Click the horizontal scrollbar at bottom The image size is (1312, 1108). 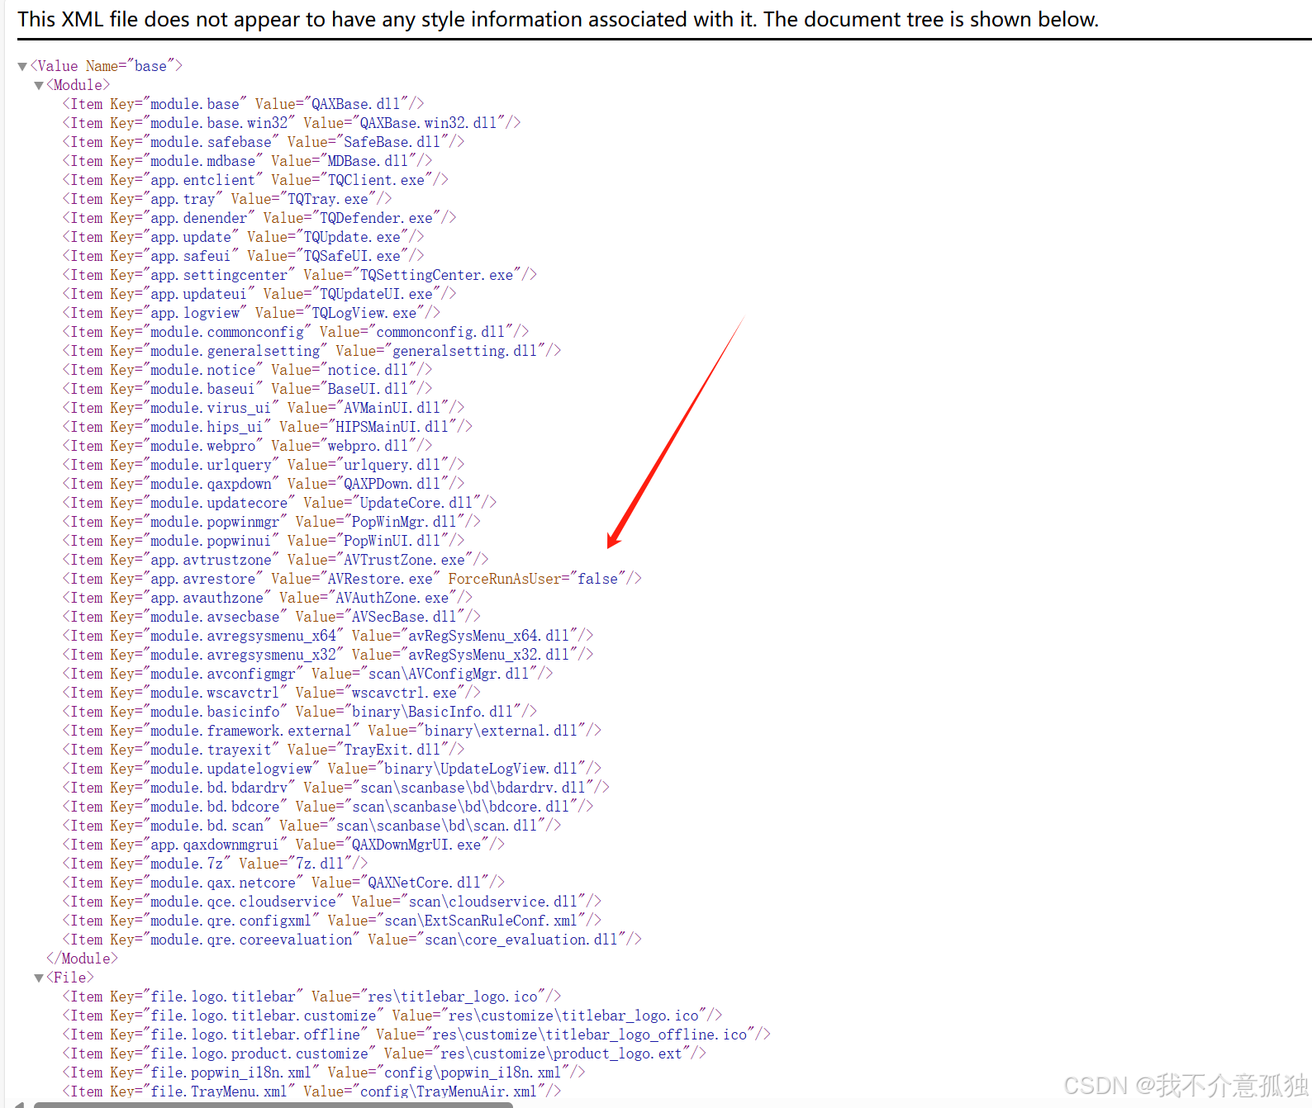pos(273,1105)
